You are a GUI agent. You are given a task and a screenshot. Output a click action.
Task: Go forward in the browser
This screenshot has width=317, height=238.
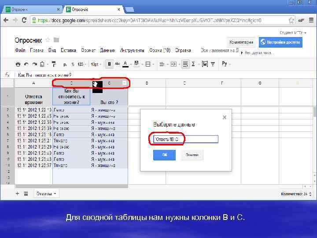(x=15, y=20)
